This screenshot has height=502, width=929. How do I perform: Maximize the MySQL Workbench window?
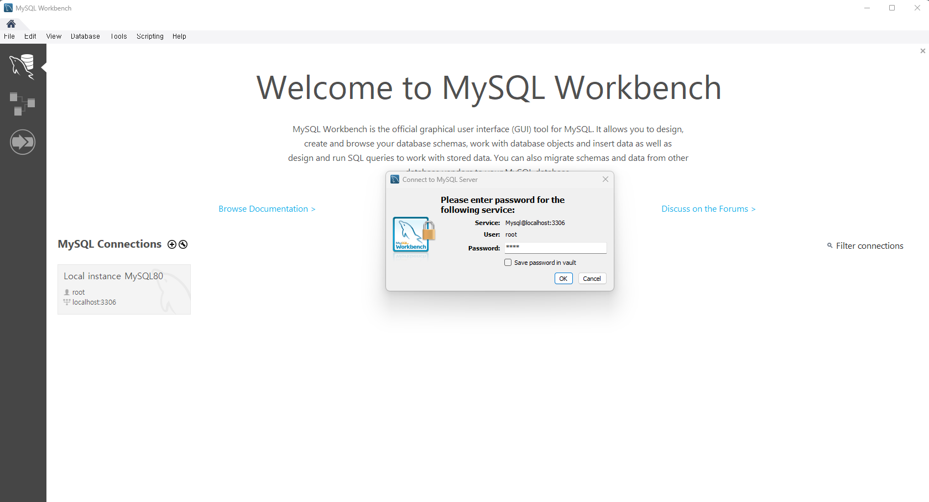click(892, 8)
